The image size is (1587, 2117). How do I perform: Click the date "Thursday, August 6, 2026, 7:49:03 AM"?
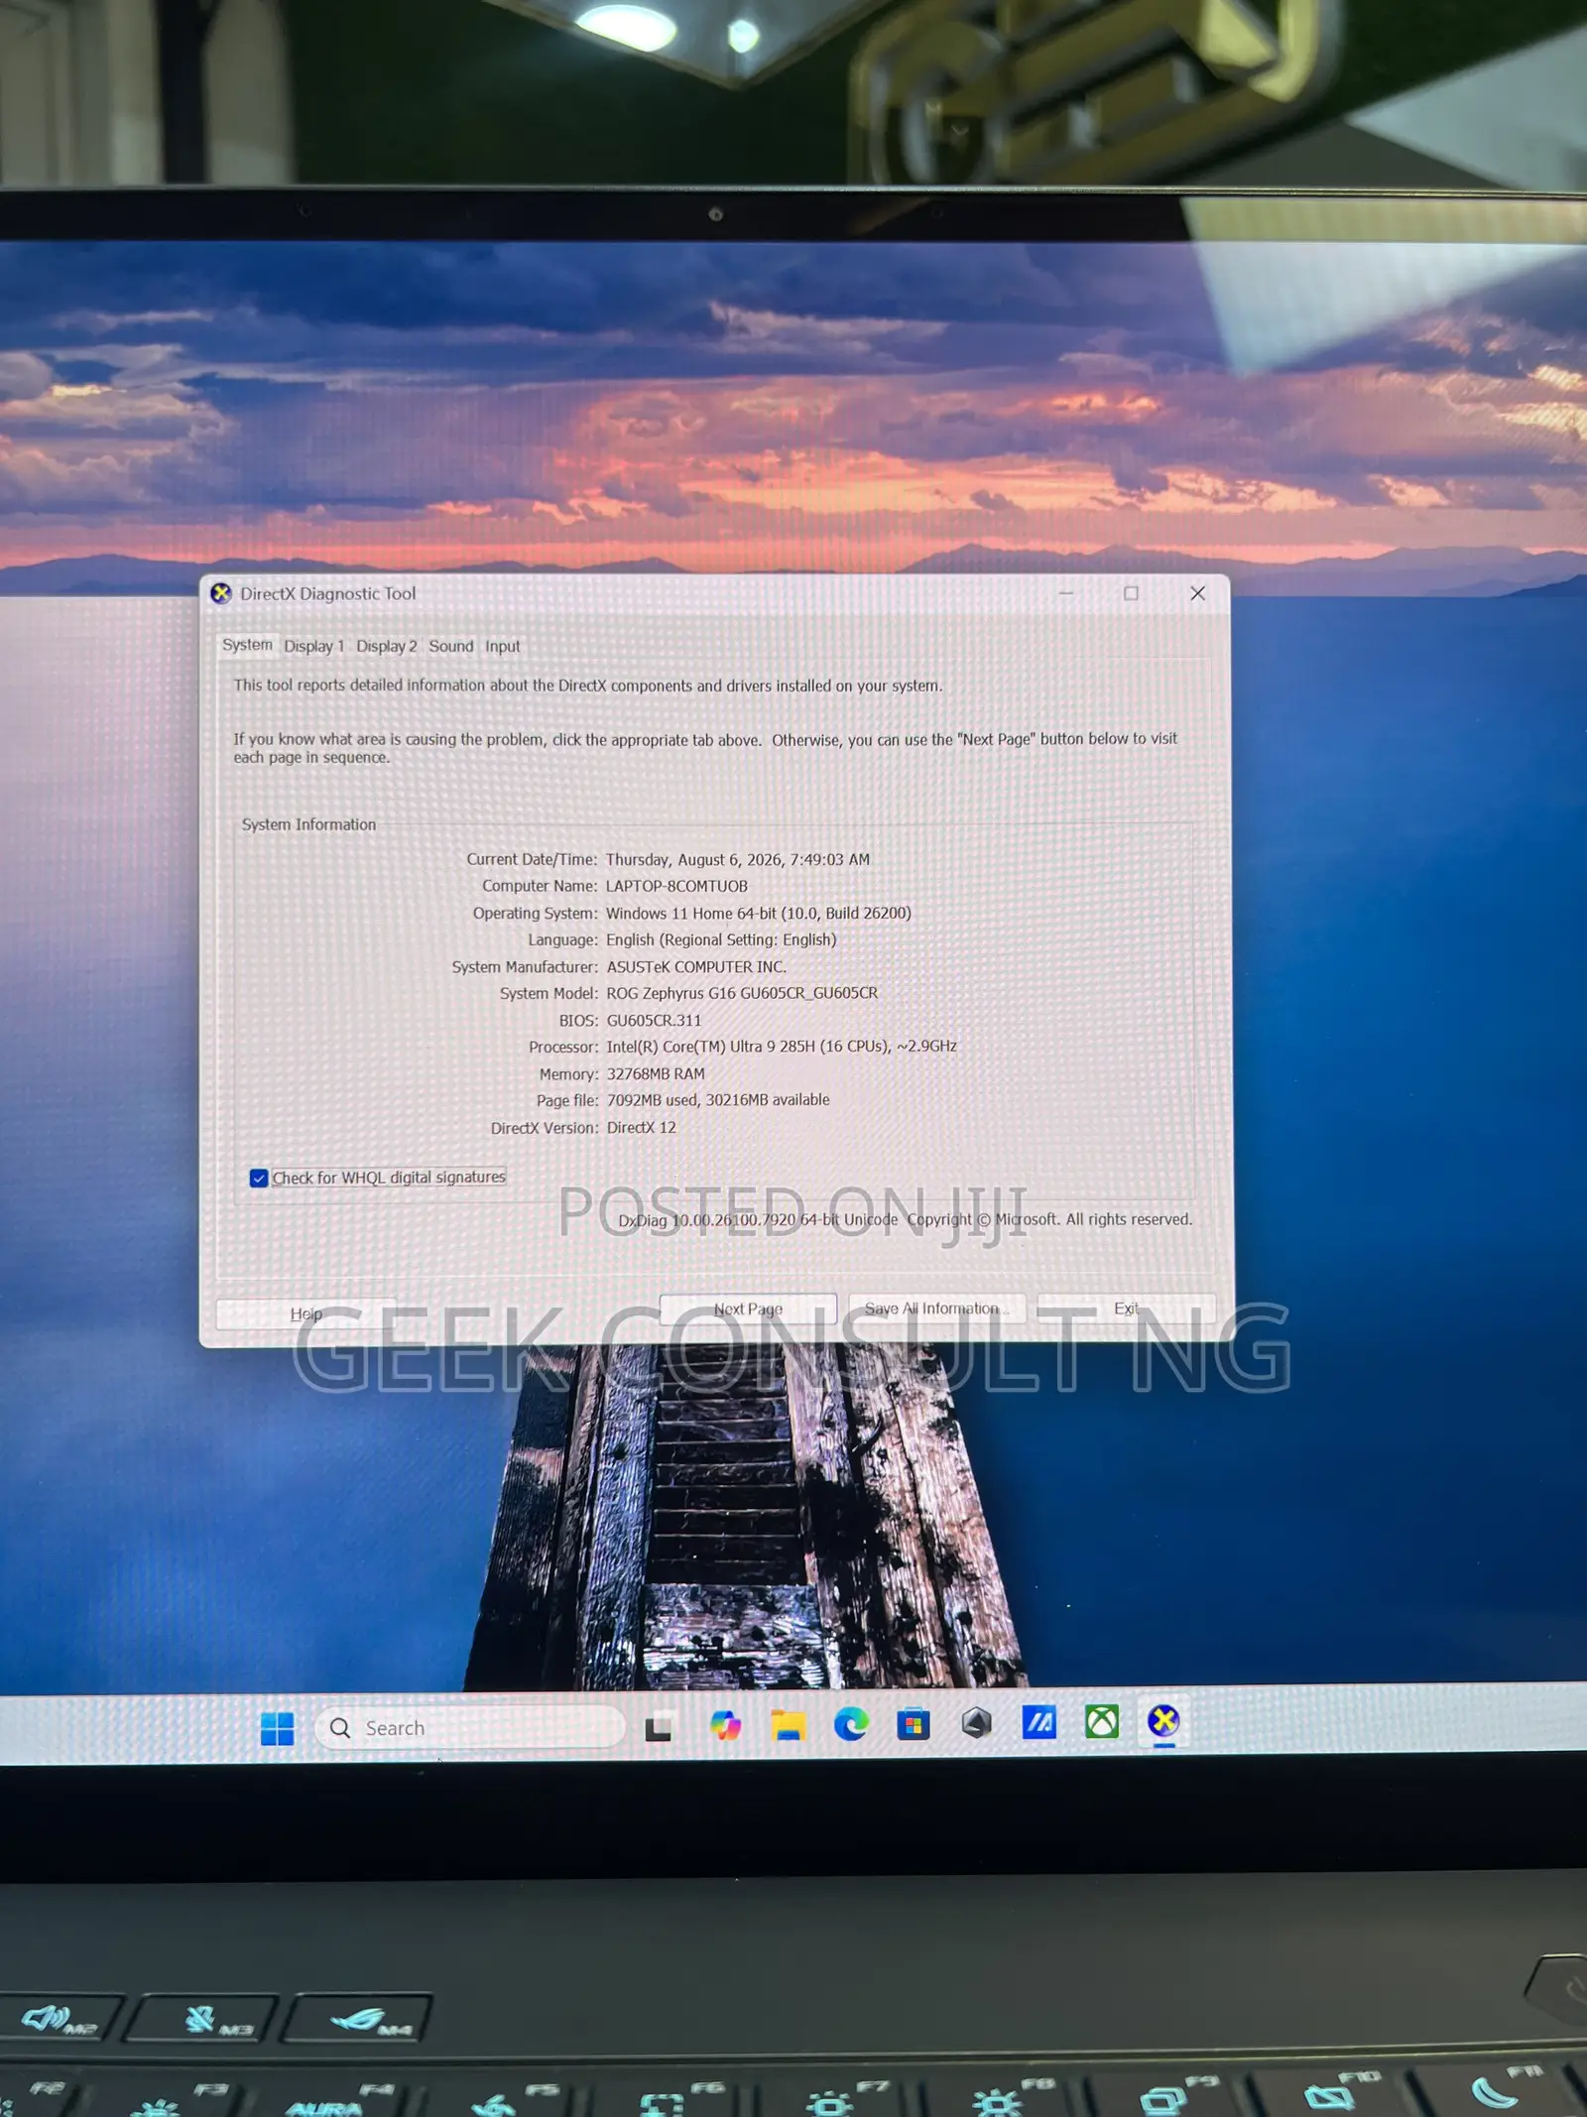(x=738, y=859)
